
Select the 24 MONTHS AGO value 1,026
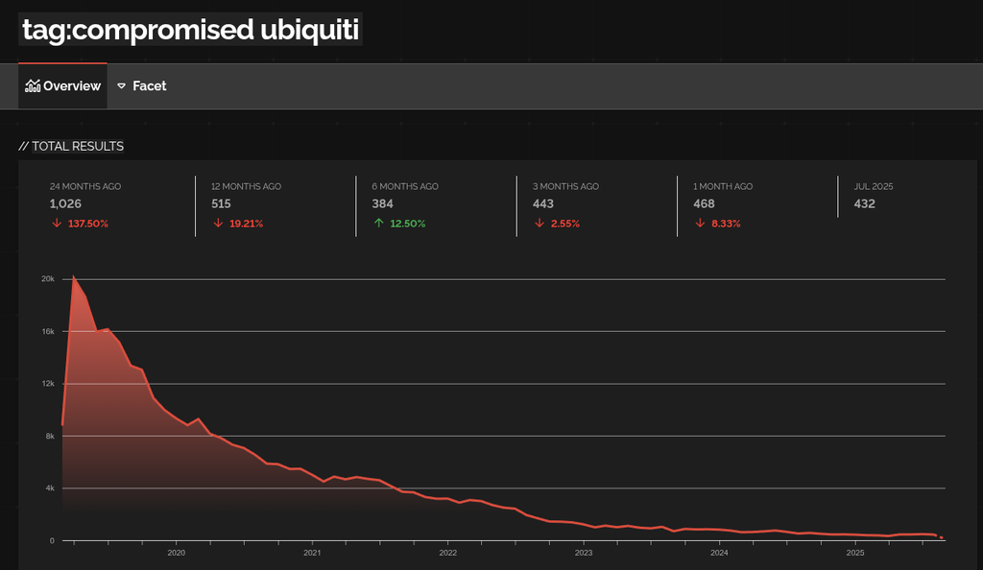pyautogui.click(x=67, y=203)
